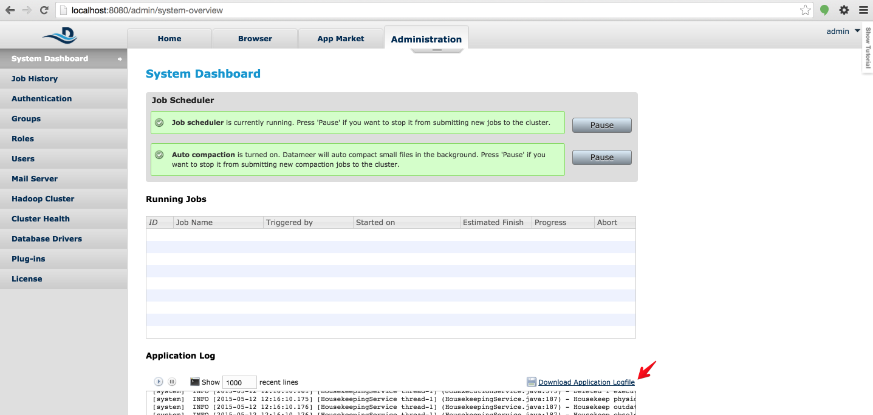Click the Auto compaction green check icon
Image resolution: width=873 pixels, height=415 pixels.
(x=159, y=155)
